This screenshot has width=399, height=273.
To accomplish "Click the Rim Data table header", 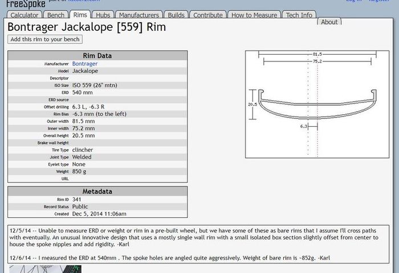I will 97,56.
